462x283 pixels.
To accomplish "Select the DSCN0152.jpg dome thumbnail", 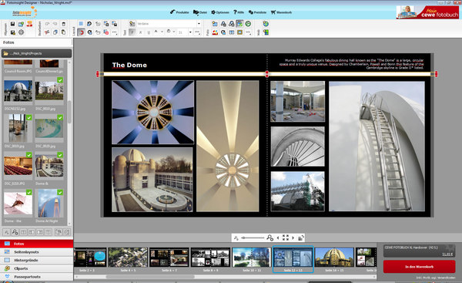I will 18,91.
